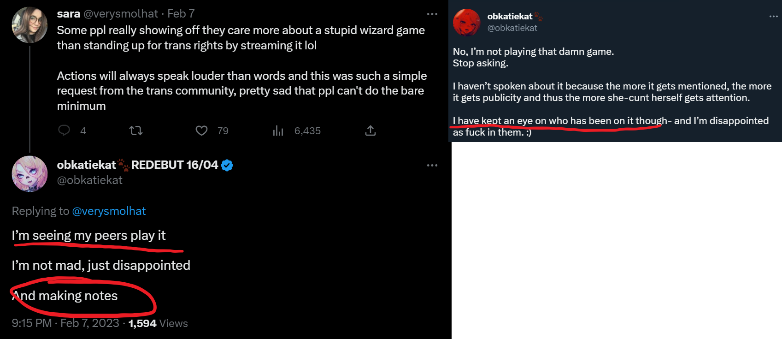The image size is (782, 339).
Task: Click the retweet icon under sara's tweet
Action: click(x=136, y=131)
